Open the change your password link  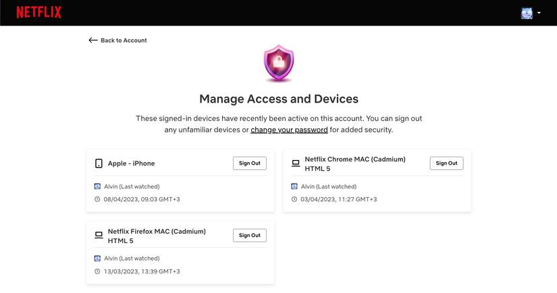pyautogui.click(x=289, y=130)
